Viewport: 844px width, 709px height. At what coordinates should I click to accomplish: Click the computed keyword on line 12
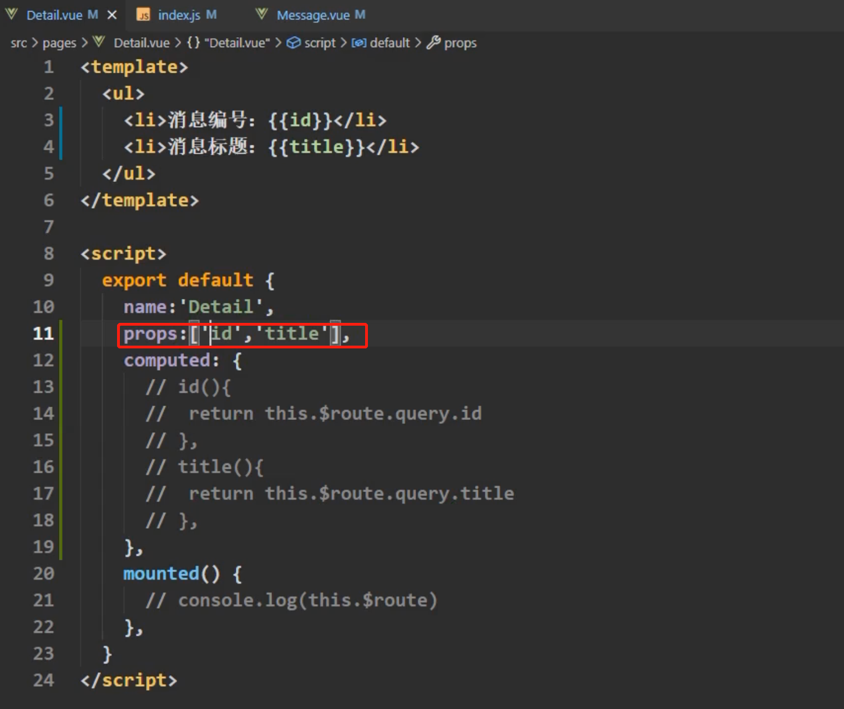167,361
